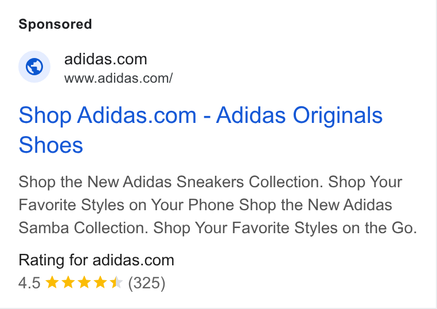Click the second gold rating star

(68, 282)
